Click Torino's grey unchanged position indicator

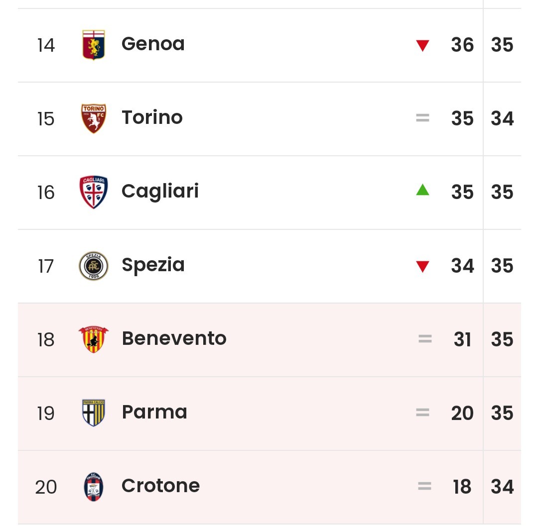(422, 118)
